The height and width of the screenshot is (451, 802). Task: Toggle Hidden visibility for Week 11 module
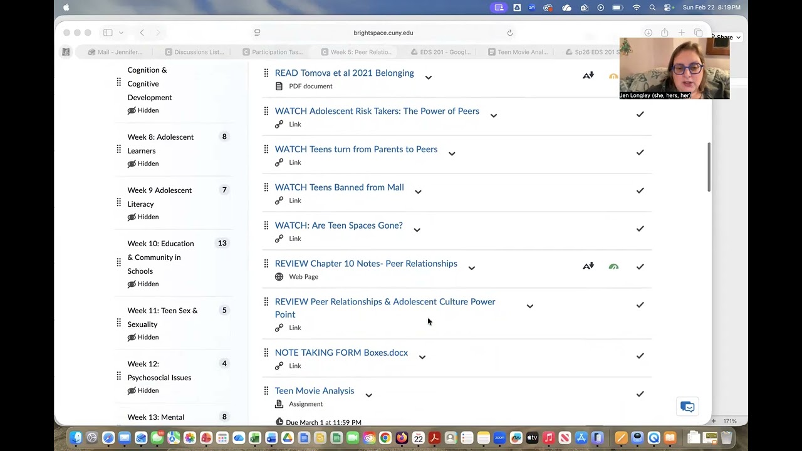point(143,337)
